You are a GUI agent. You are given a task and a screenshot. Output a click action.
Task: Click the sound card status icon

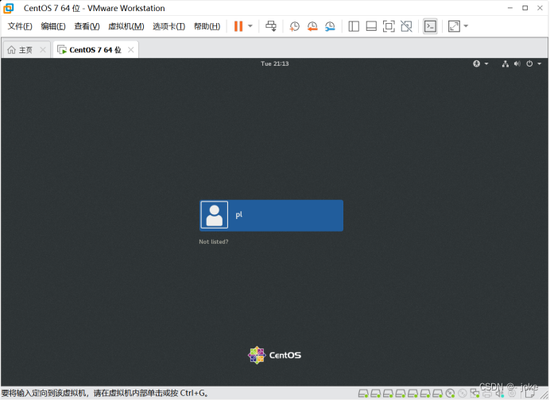(x=499, y=394)
